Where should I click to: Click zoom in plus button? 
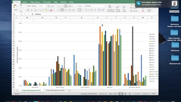[149, 94]
